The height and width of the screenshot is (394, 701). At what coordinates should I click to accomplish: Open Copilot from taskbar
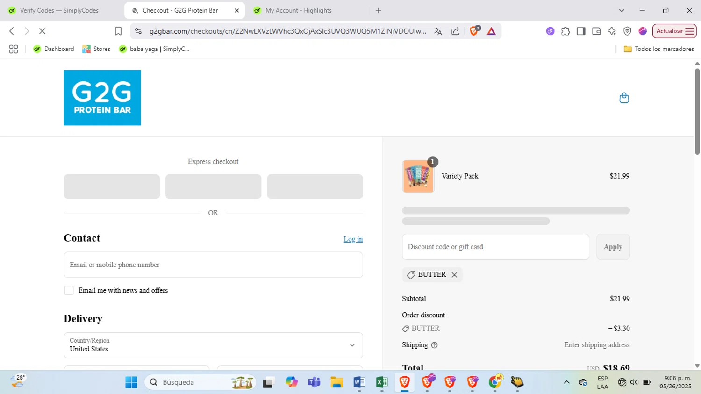(292, 382)
